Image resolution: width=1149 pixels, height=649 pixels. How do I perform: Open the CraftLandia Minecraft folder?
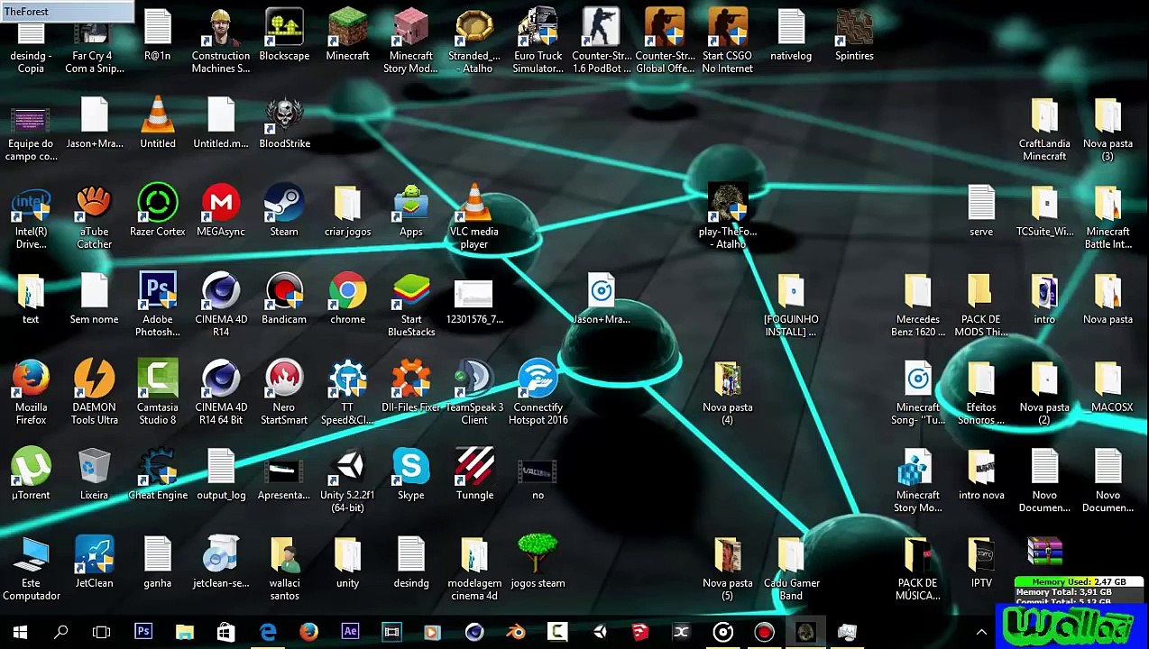click(x=1044, y=130)
